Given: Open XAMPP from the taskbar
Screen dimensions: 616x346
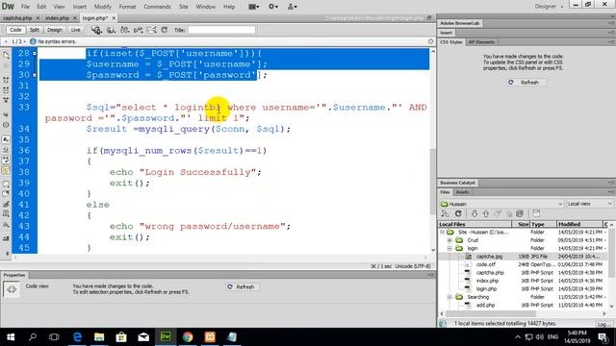Looking at the screenshot, I should (x=210, y=336).
